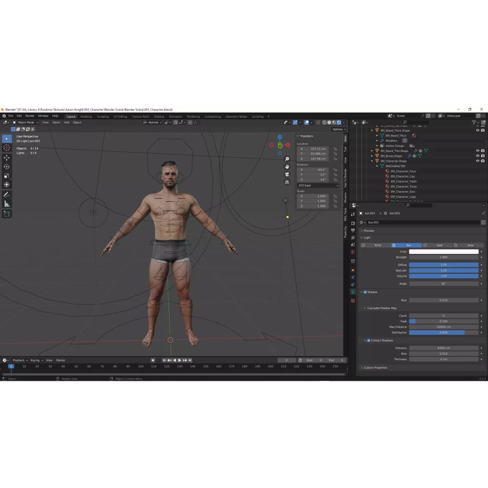Screen dimensions: 488x488
Task: Activate the Scale tool
Action: 6,176
